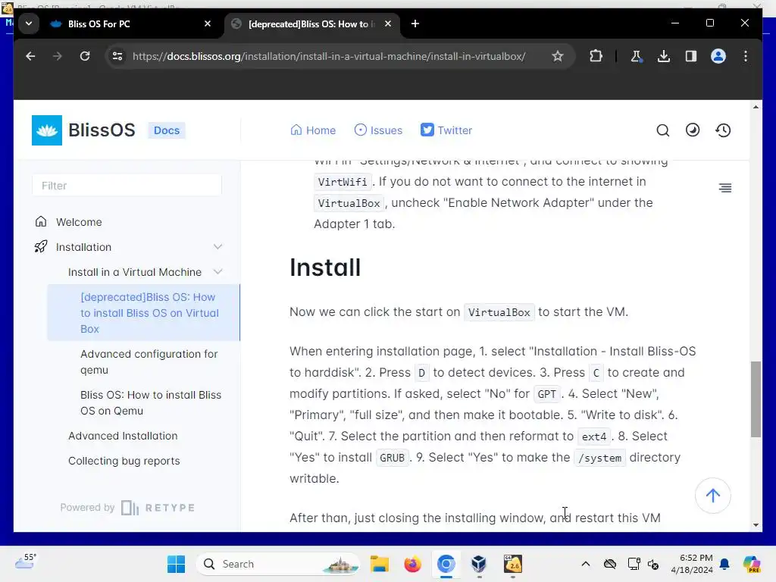The height and width of the screenshot is (582, 776).
Task: Open Collecting bug reports sidebar item
Action: pyautogui.click(x=124, y=461)
